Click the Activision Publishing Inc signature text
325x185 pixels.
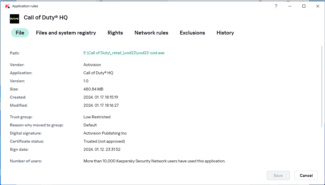pyautogui.click(x=105, y=133)
